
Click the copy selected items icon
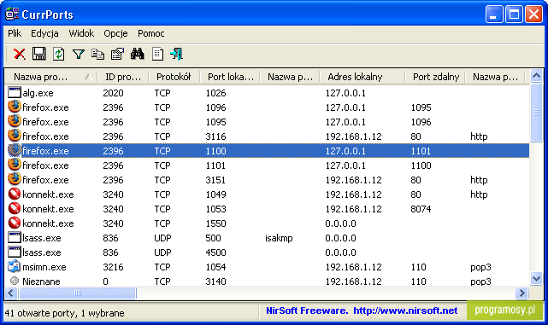coord(97,54)
